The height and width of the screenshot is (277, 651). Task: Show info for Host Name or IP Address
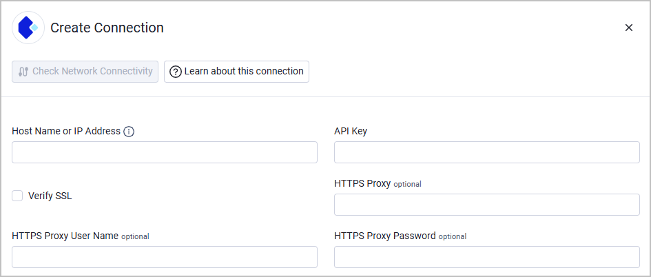click(129, 132)
